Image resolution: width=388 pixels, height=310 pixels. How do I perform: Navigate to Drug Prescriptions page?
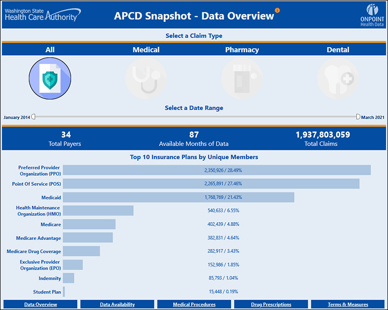[x=271, y=305]
